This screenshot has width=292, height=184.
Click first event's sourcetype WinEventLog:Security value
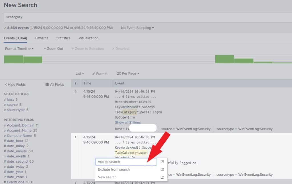tap(255, 129)
